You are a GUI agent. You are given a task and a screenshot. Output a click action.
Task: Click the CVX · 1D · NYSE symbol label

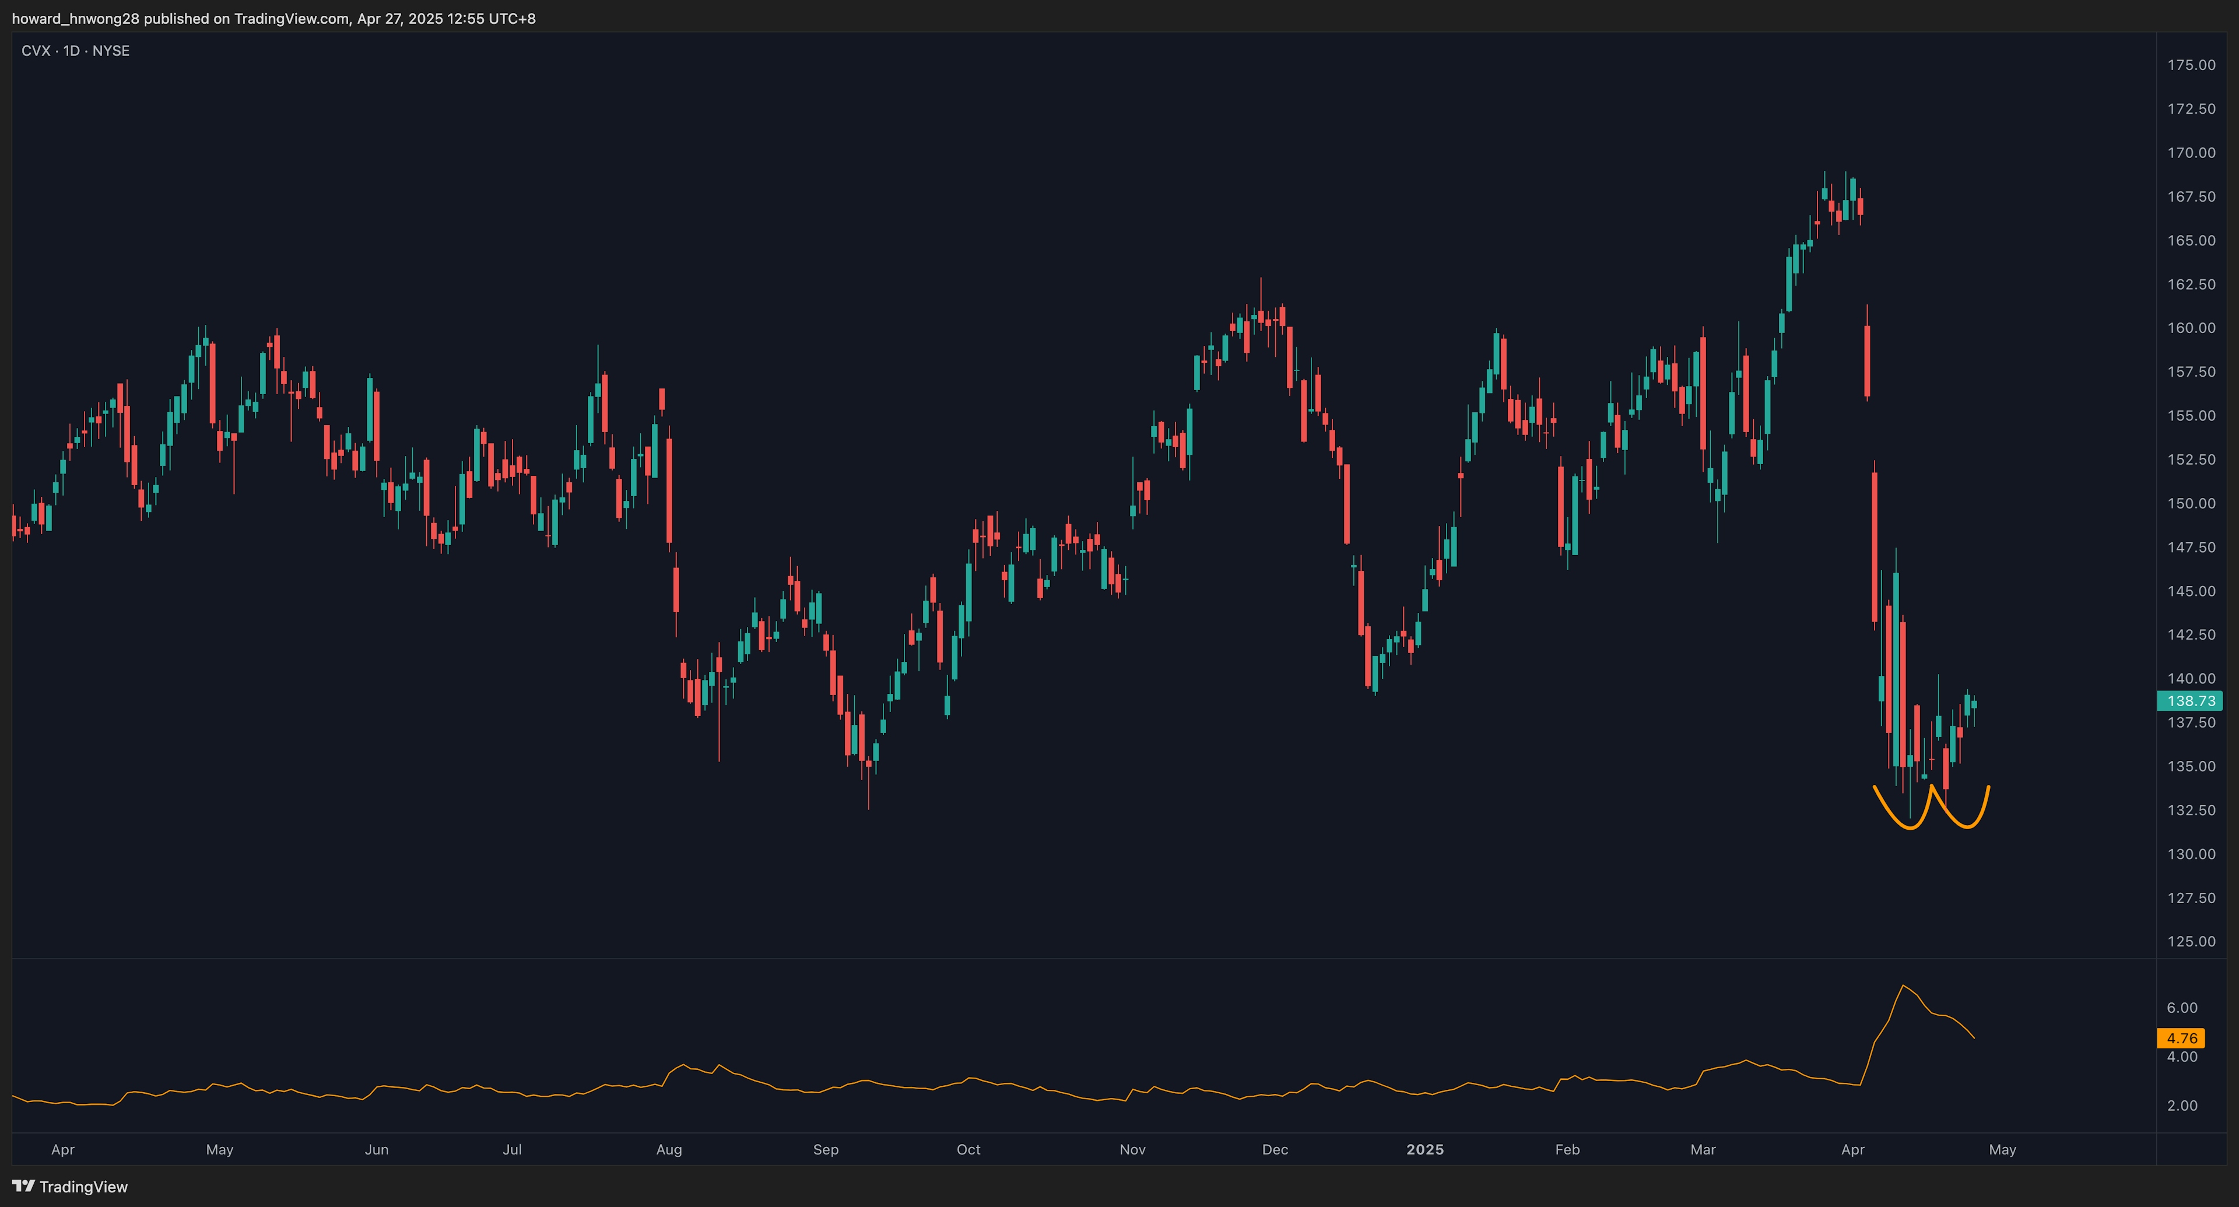point(76,51)
